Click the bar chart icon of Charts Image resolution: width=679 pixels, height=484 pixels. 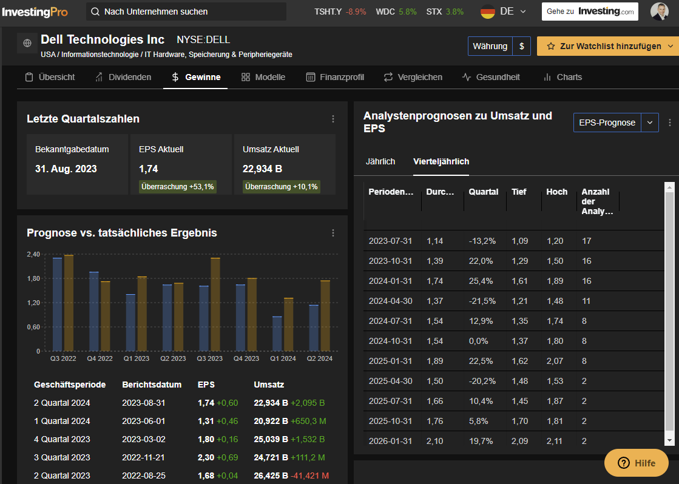click(547, 77)
